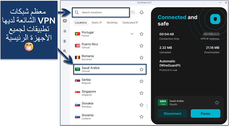Click the 2.32 MB uploaded value

166,48
